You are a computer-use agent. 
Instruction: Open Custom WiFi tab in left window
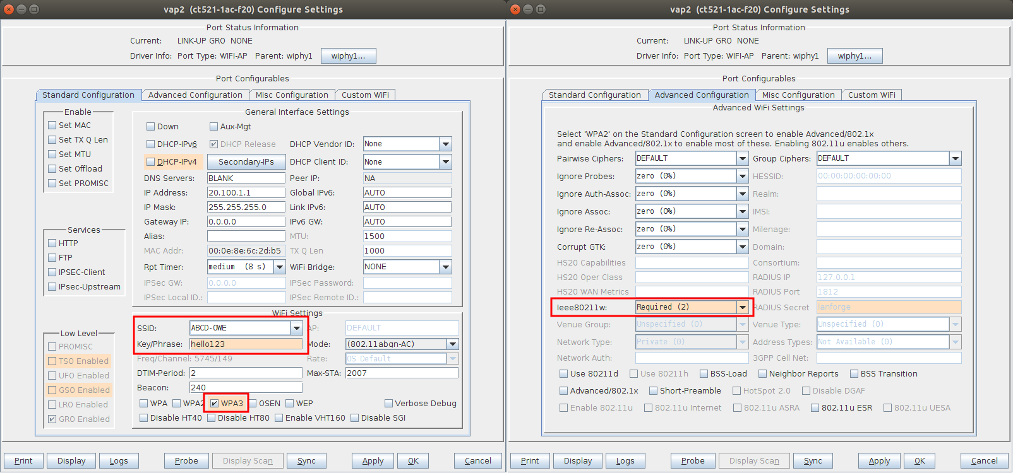click(365, 95)
